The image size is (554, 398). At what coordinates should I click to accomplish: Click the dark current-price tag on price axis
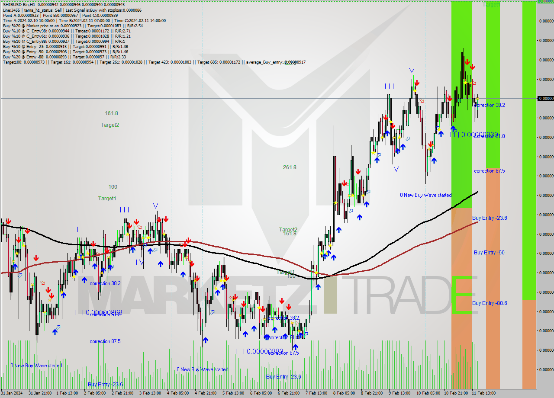pyautogui.click(x=545, y=98)
